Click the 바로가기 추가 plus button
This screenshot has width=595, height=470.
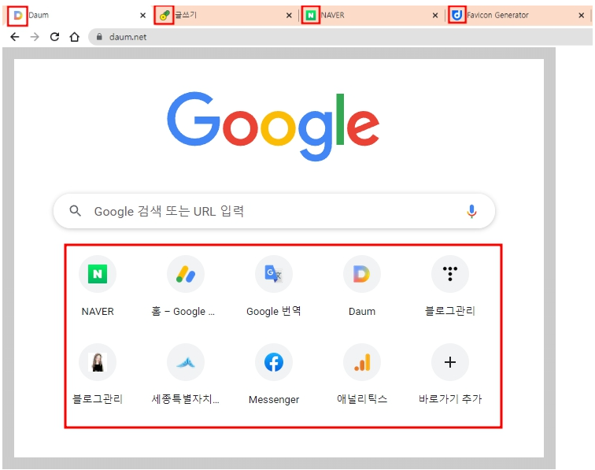pyautogui.click(x=450, y=362)
